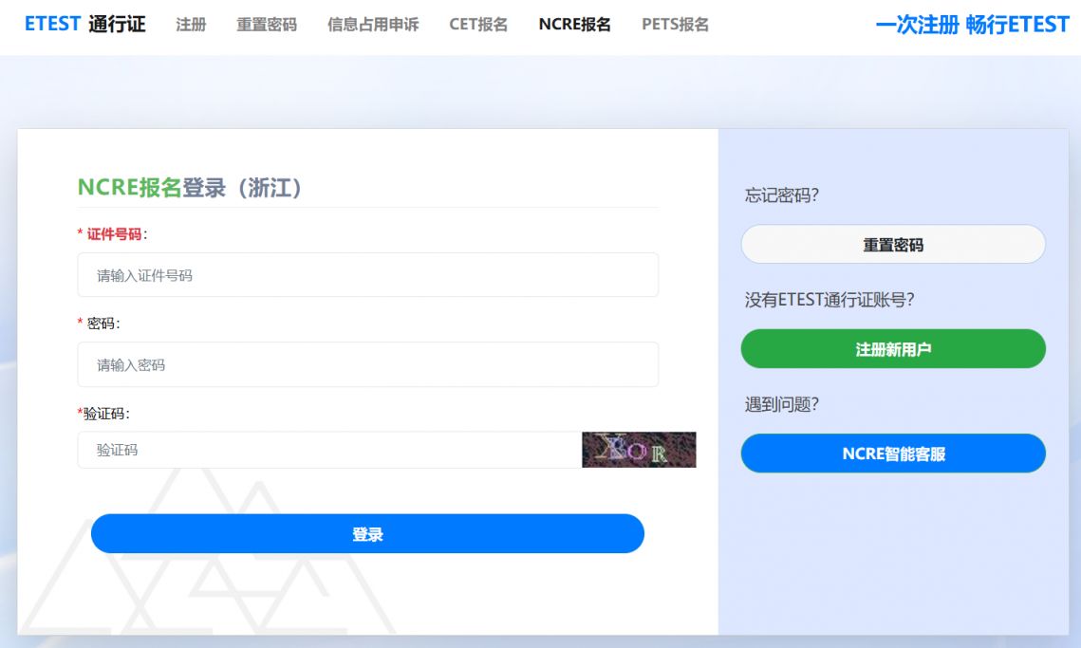
Task: Open the PETS报名 navigation tab
Action: tap(675, 25)
